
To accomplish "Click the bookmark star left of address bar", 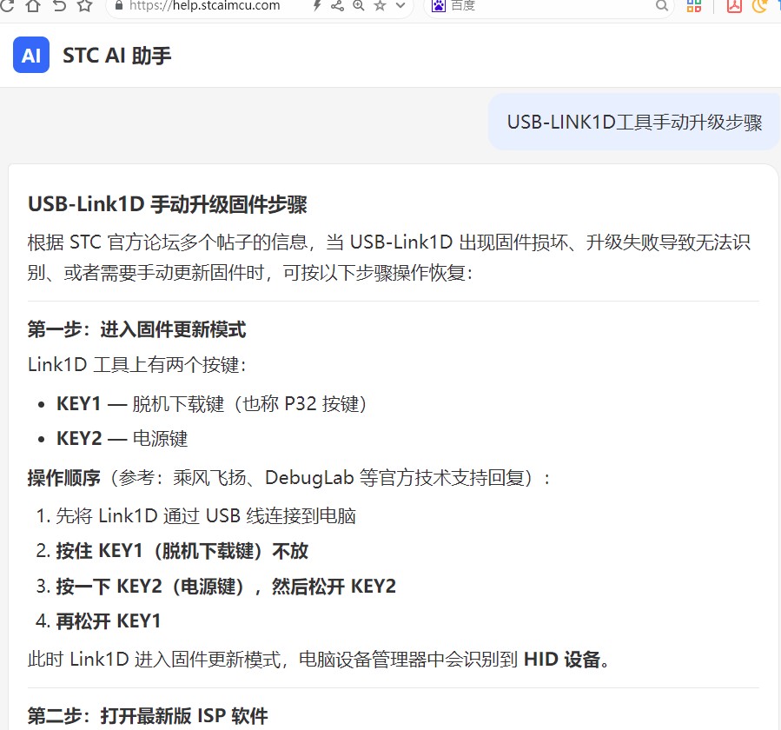I will [x=85, y=5].
